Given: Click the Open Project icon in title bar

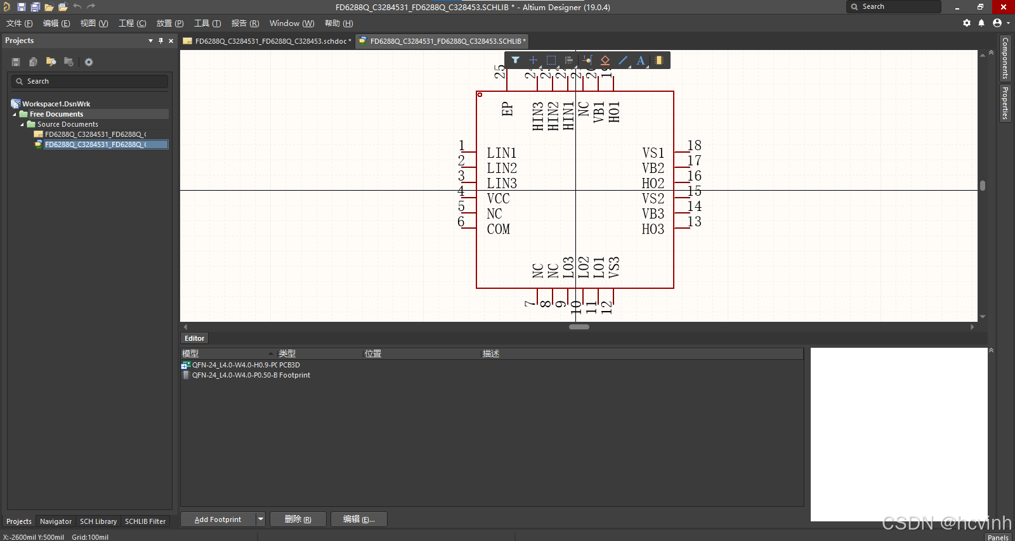Looking at the screenshot, I should tap(63, 7).
